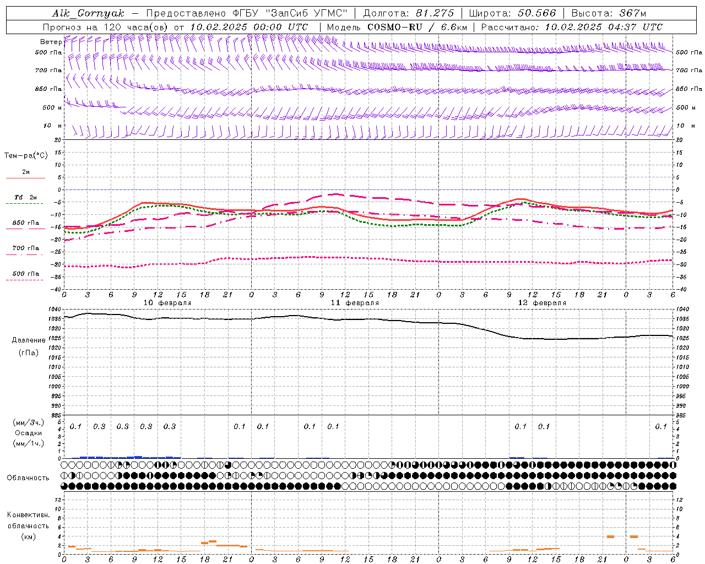705x564 pixels.
Task: Click the 500 гПа temperature legend entry
Action: (26, 274)
